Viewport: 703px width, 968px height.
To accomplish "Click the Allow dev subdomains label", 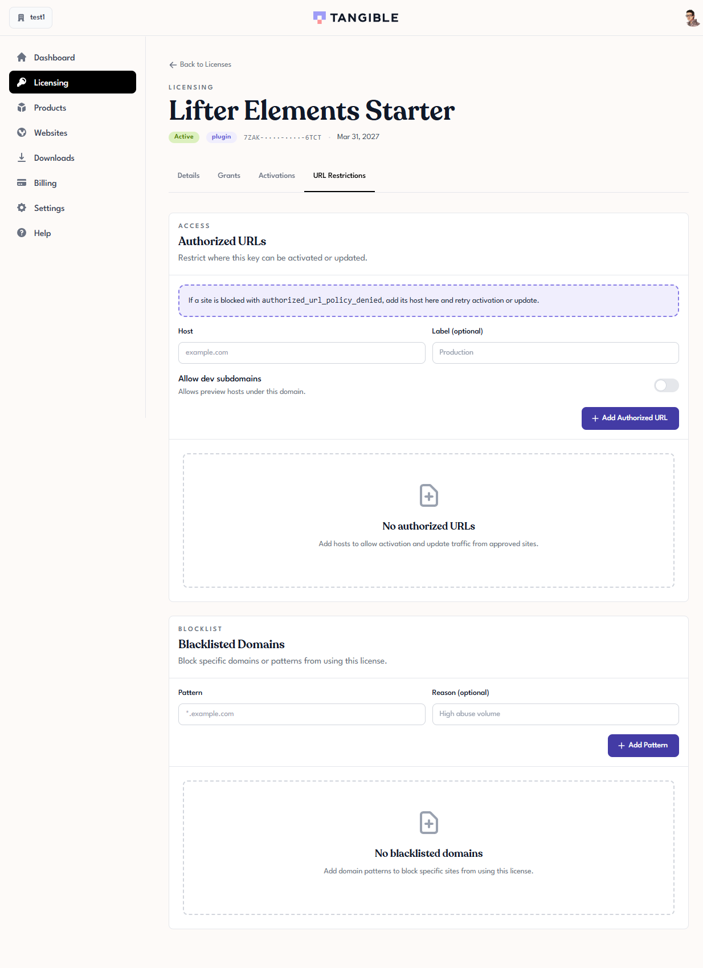I will [x=220, y=379].
